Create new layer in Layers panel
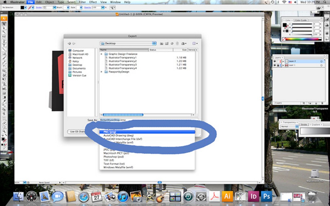 (316, 103)
